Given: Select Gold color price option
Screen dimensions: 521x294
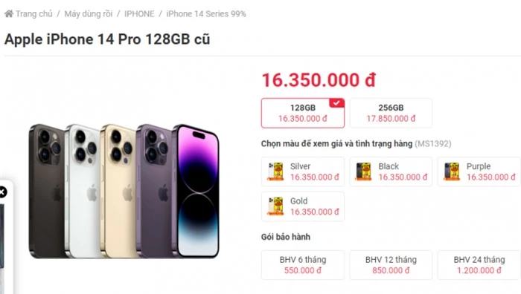Looking at the screenshot, I should [303, 206].
